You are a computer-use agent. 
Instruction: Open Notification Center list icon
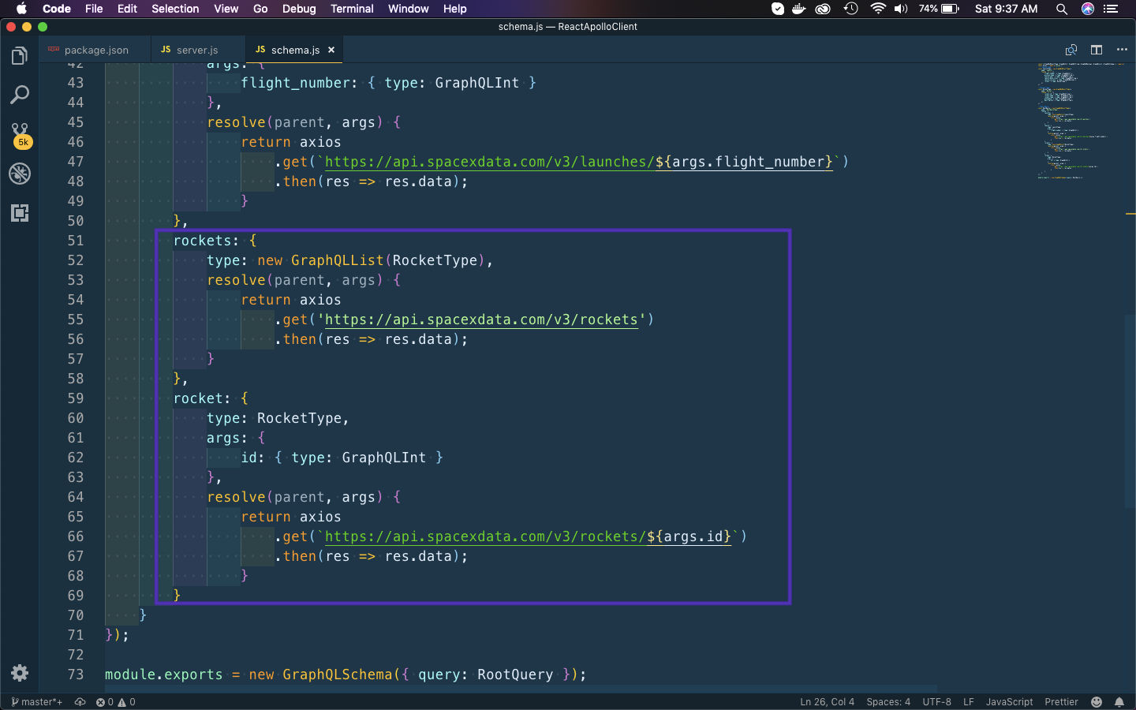(x=1111, y=9)
